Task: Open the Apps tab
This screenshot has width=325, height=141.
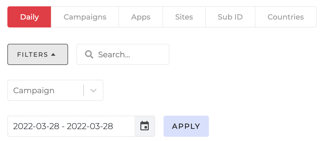Action: (x=141, y=17)
